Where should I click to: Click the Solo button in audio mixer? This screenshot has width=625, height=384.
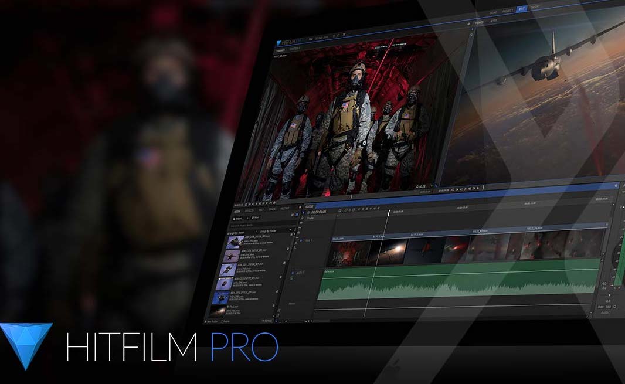click(x=609, y=307)
